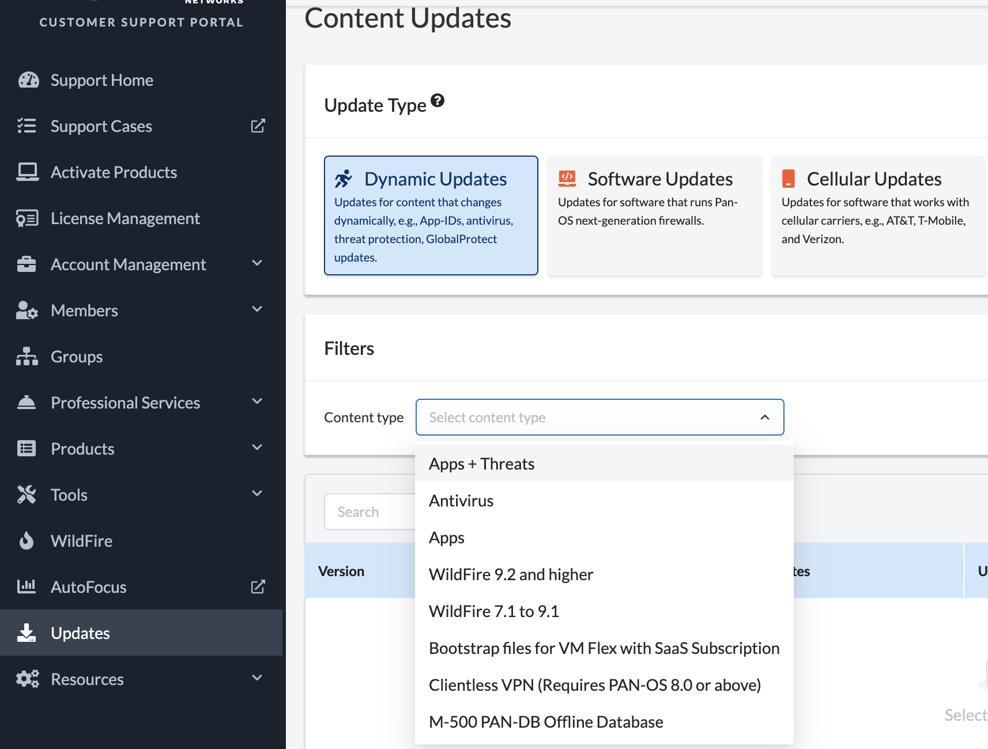Viewport: 988px width, 749px height.
Task: Click the AutoFocus chart icon
Action: 27,587
